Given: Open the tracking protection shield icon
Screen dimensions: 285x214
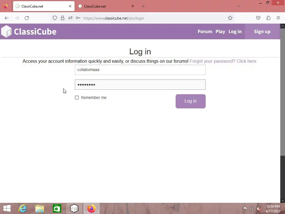Looking at the screenshot, I should [x=55, y=18].
